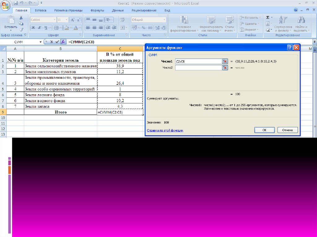Click the Save icon in the quick access toolbar
317x237 pixels.
click(x=16, y=3)
